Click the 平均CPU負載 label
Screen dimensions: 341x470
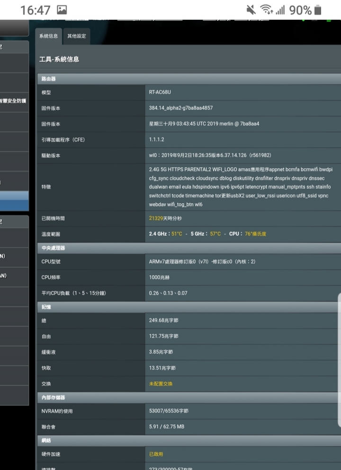74,293
